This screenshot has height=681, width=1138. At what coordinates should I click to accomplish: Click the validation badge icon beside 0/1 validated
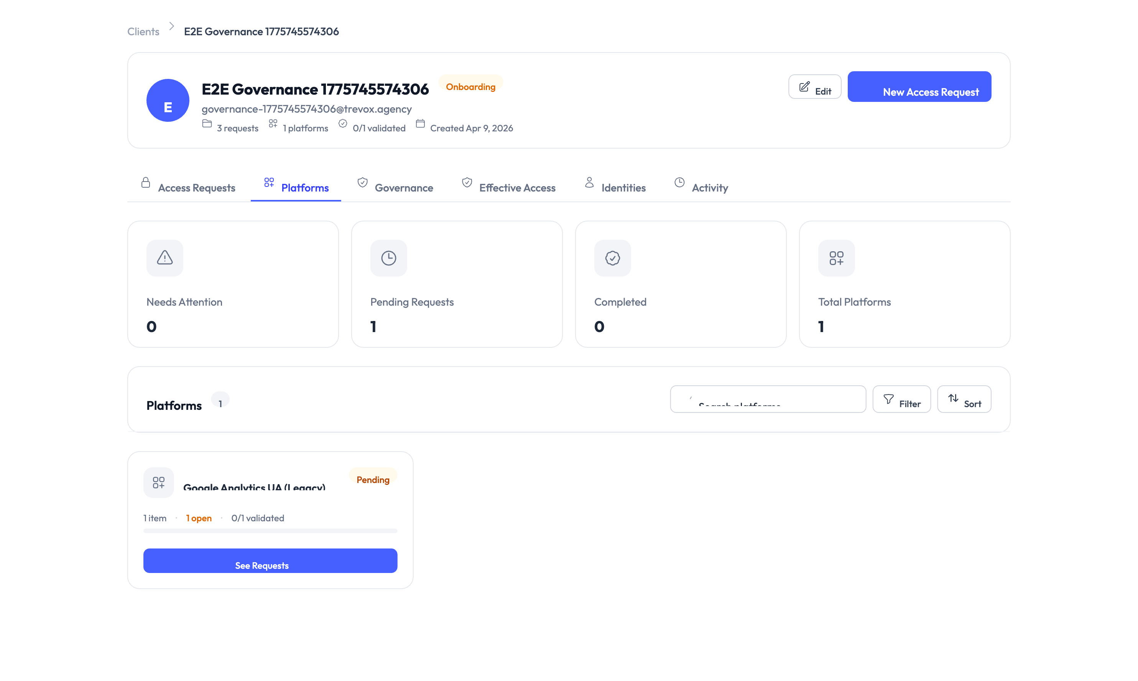(343, 124)
